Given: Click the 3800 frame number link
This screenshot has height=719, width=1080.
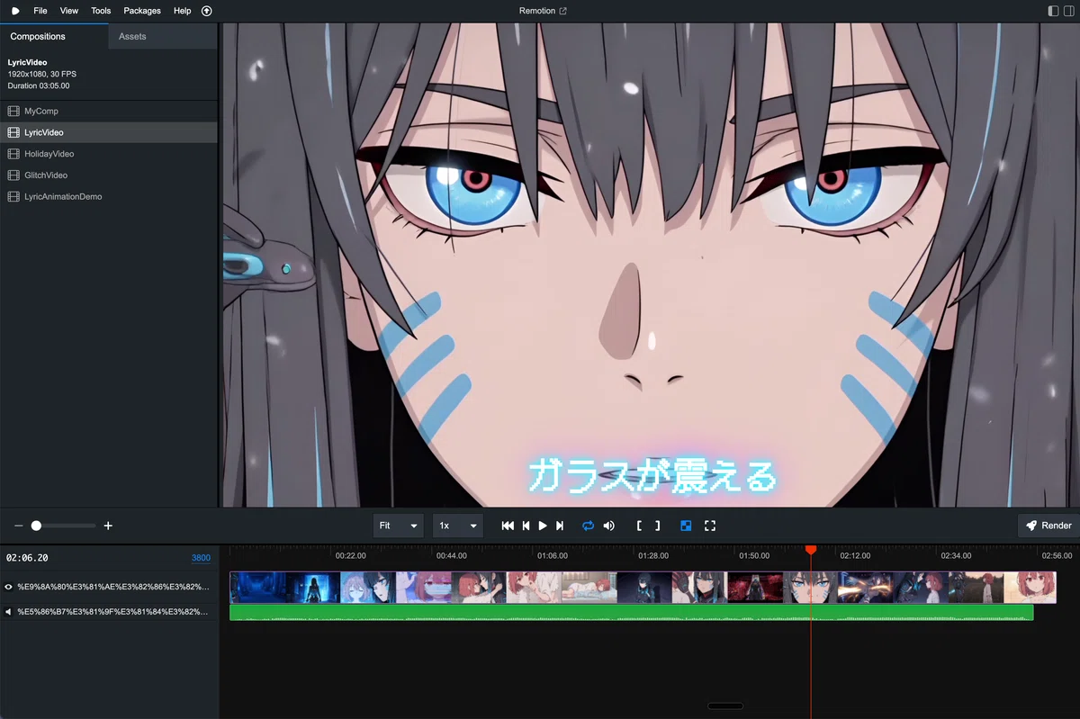Looking at the screenshot, I should click(x=201, y=558).
